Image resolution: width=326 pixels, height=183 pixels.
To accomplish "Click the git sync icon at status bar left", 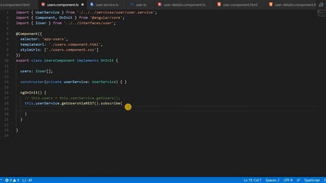I will tap(1, 180).
